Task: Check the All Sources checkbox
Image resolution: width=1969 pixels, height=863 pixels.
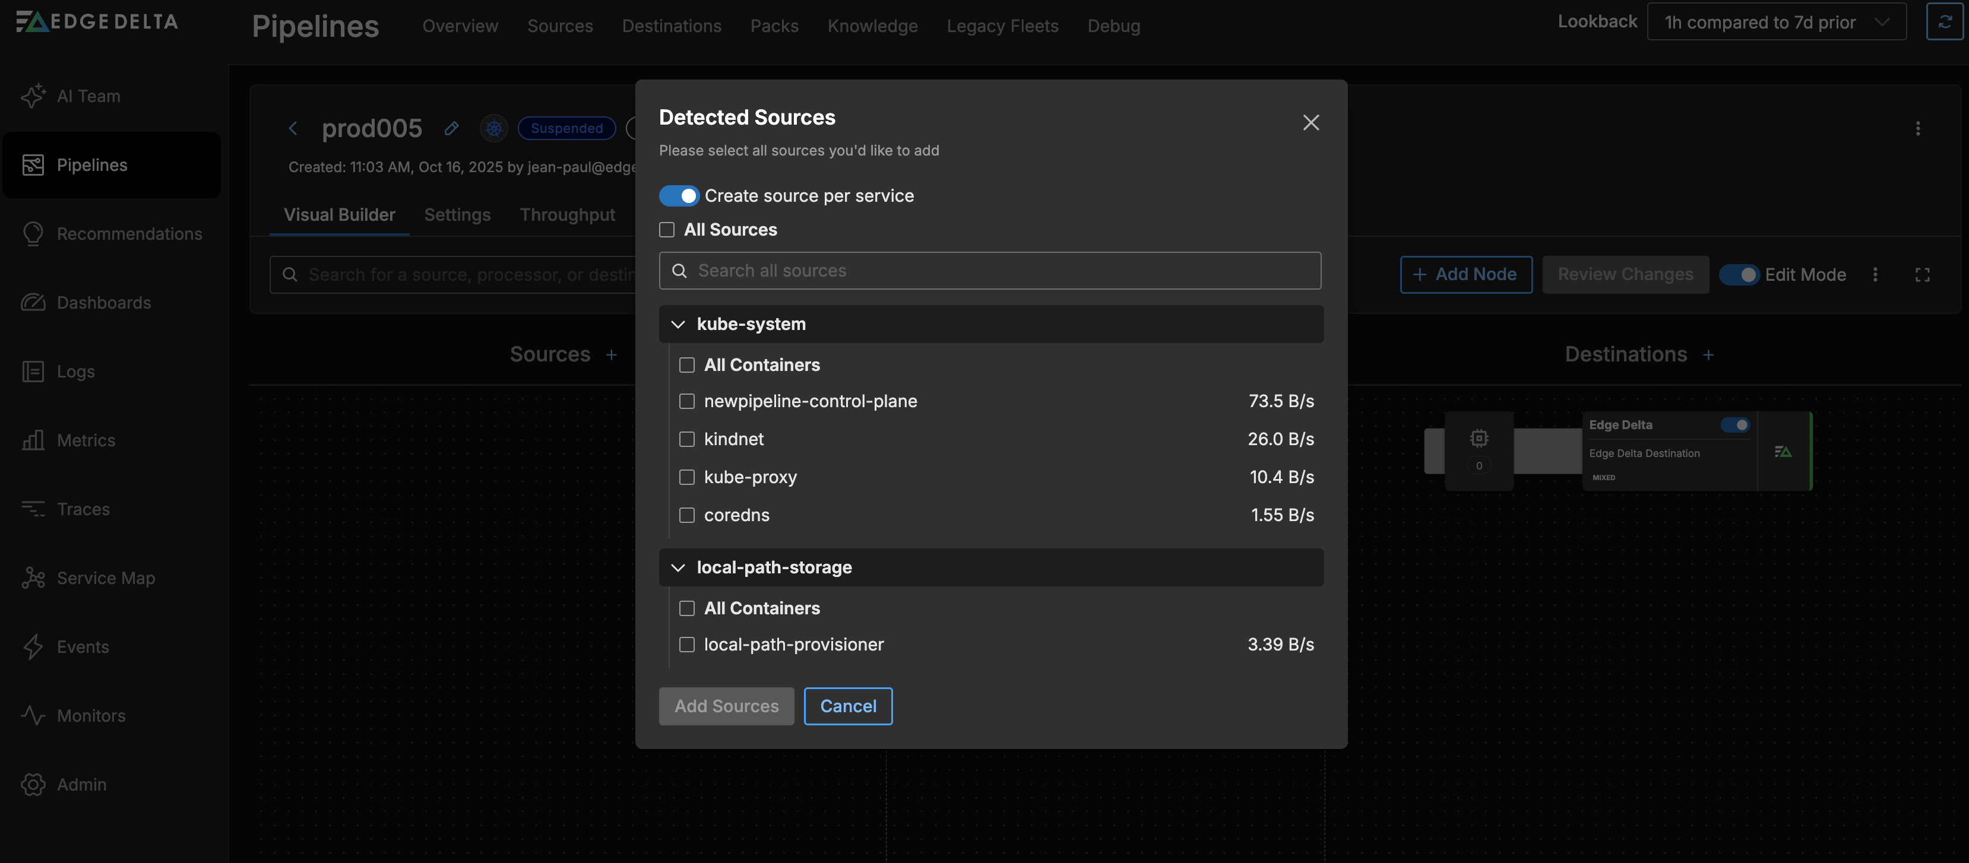Action: [666, 230]
